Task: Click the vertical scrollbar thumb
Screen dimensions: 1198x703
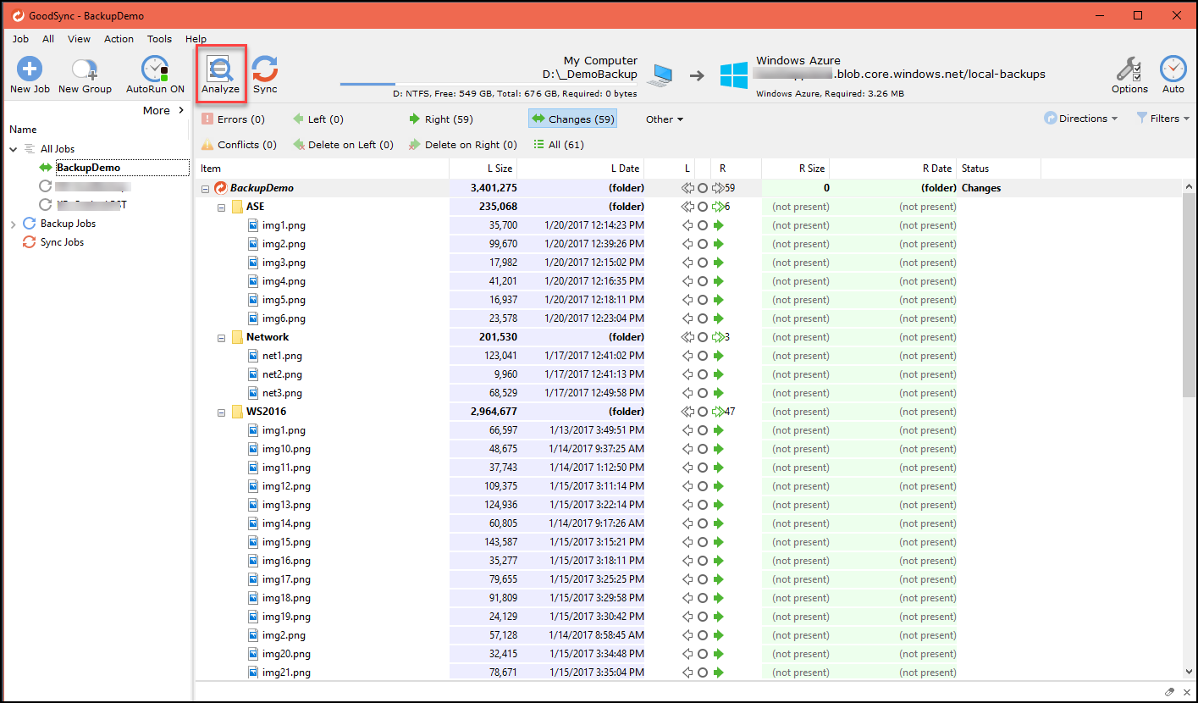Action: tap(1190, 296)
